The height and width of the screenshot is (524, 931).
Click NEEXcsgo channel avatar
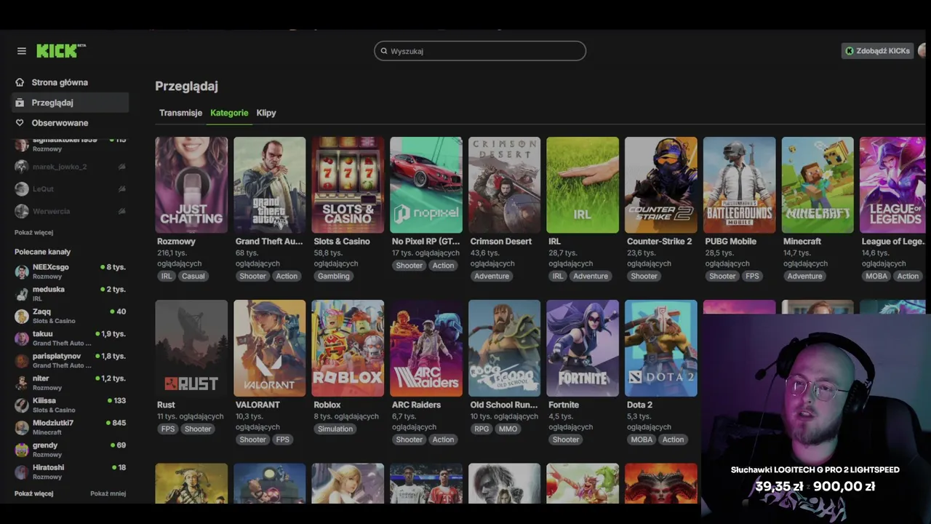(x=22, y=271)
